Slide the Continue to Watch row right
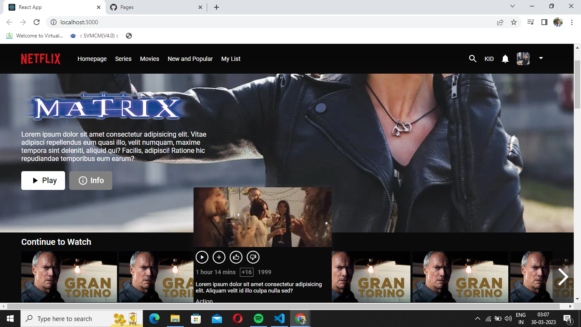 point(563,277)
